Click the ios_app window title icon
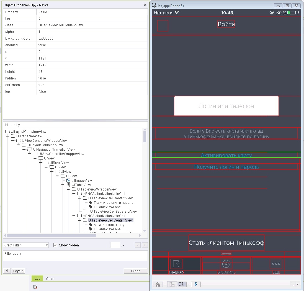This screenshot has width=304, height=291. tap(154, 6)
